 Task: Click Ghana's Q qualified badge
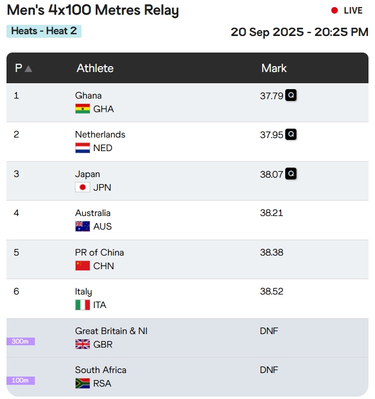coord(291,95)
